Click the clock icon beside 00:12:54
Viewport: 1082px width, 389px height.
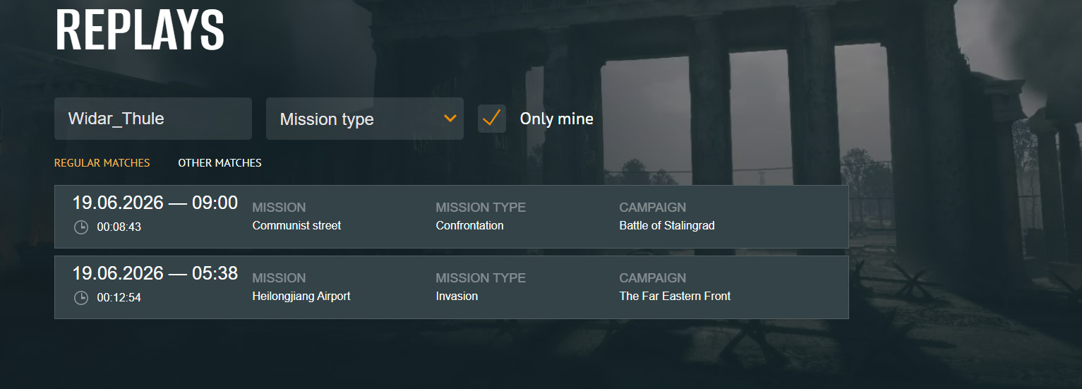[81, 298]
